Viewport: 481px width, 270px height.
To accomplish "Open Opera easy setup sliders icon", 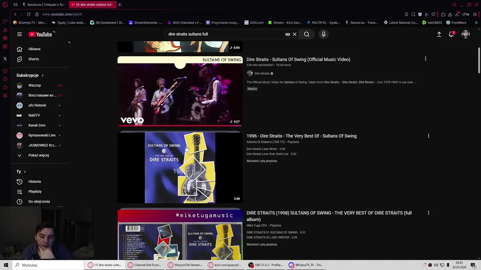I will [x=475, y=14].
